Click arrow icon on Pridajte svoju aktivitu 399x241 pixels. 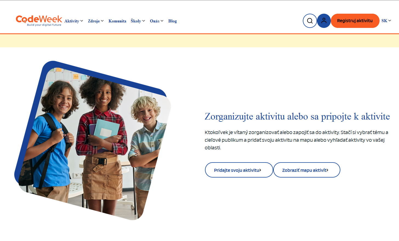(260, 170)
